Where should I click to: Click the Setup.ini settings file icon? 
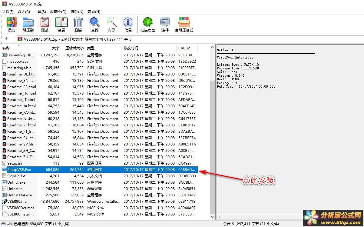(x=4, y=163)
